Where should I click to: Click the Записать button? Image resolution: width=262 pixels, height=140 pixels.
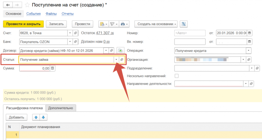(56, 24)
